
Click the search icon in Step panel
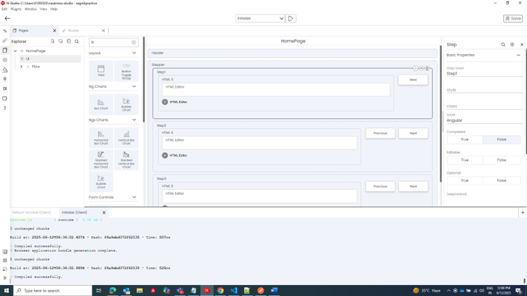(503, 45)
